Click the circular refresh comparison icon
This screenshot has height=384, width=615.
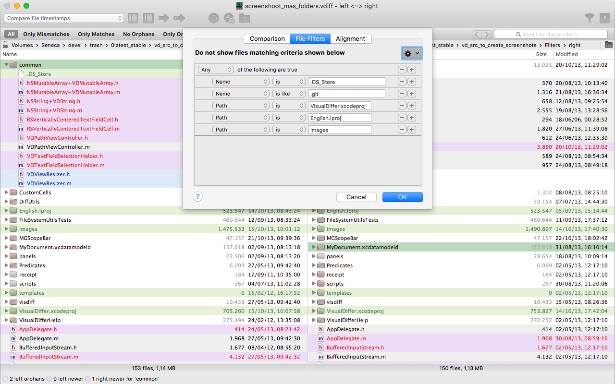click(213, 18)
